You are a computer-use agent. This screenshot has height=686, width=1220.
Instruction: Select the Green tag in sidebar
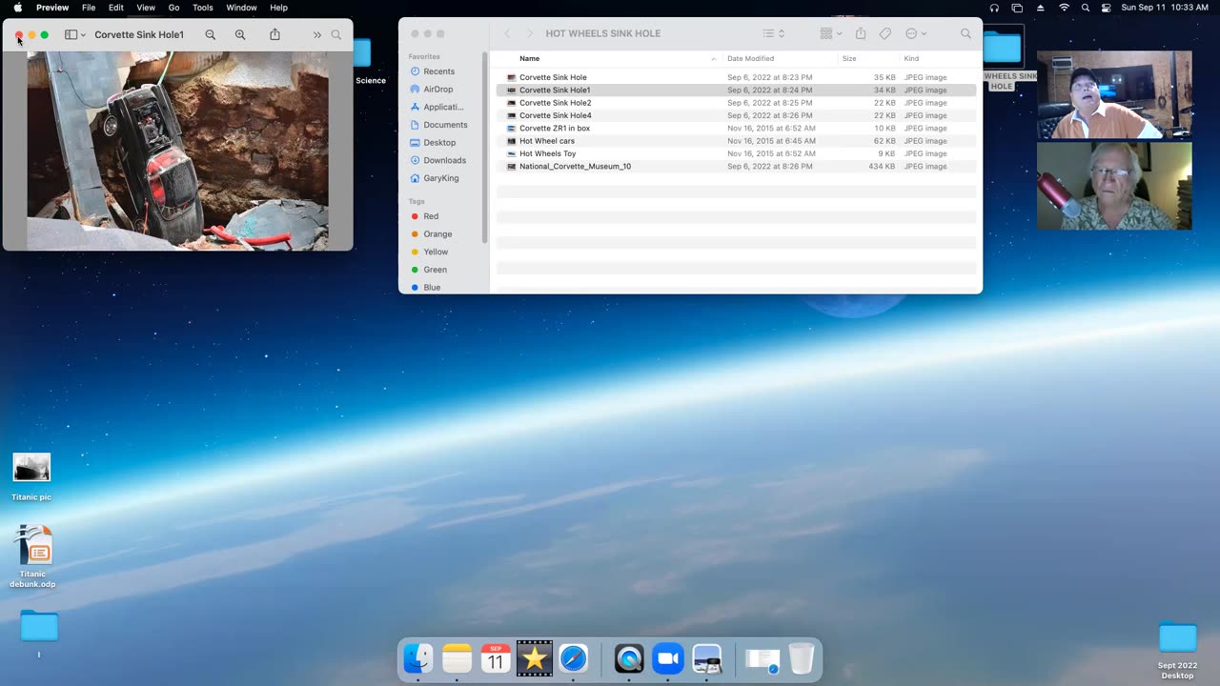coord(435,270)
